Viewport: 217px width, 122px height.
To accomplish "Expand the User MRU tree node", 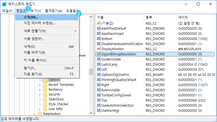I will click(40, 109).
